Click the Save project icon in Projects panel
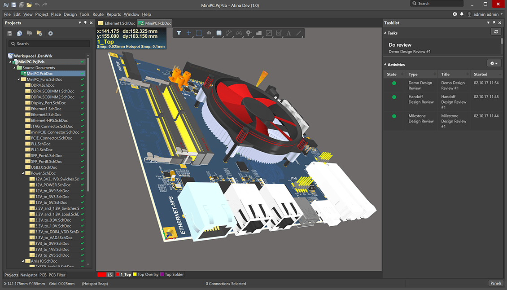 10,33
